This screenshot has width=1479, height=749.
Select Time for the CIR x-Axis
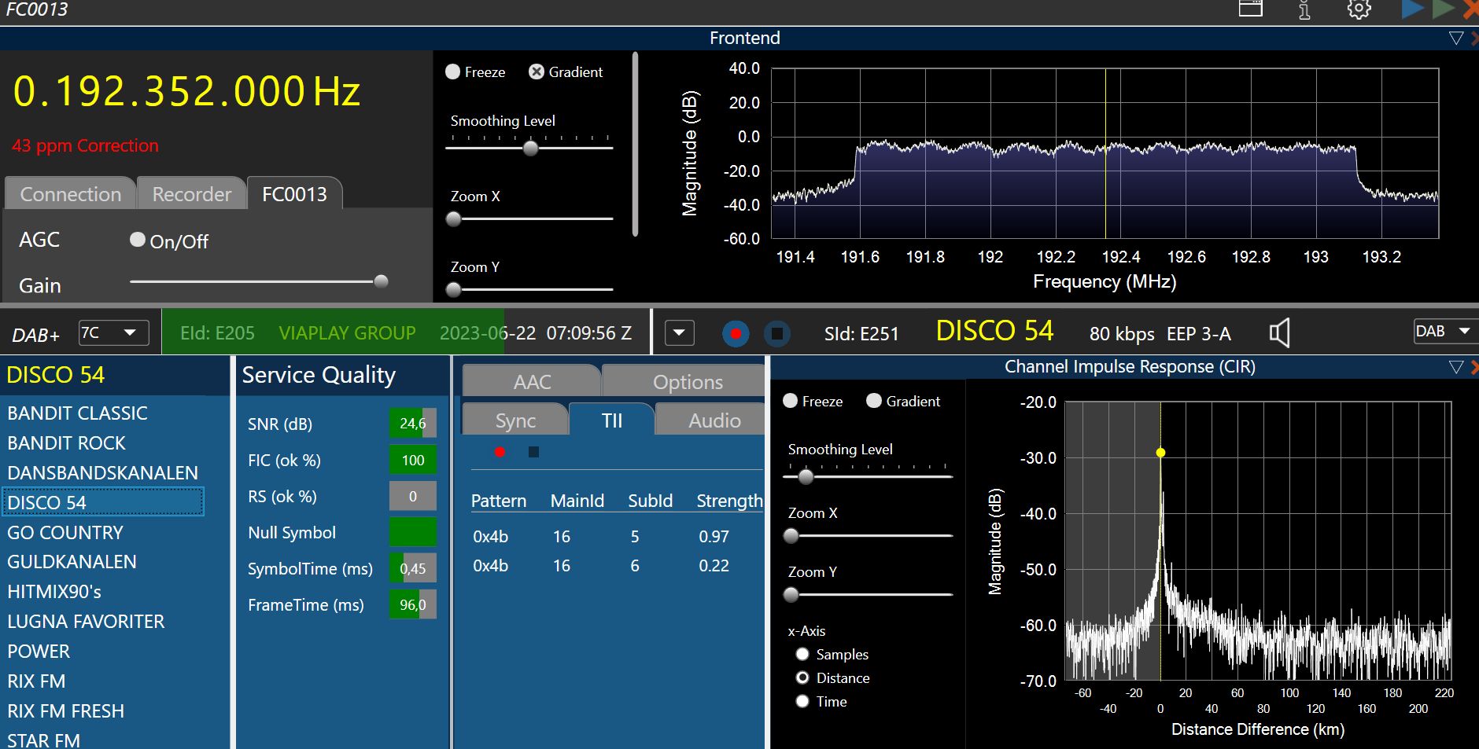tap(802, 701)
